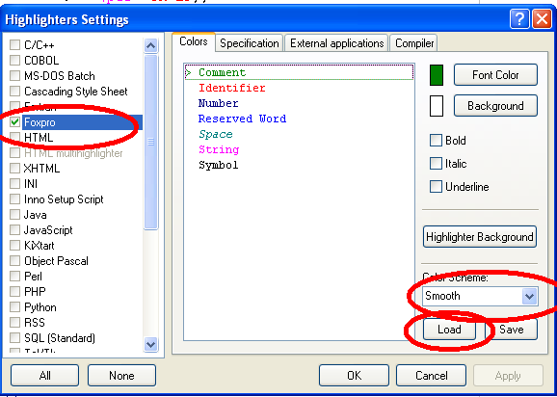
Task: Select the Identifier element
Action: tap(232, 88)
